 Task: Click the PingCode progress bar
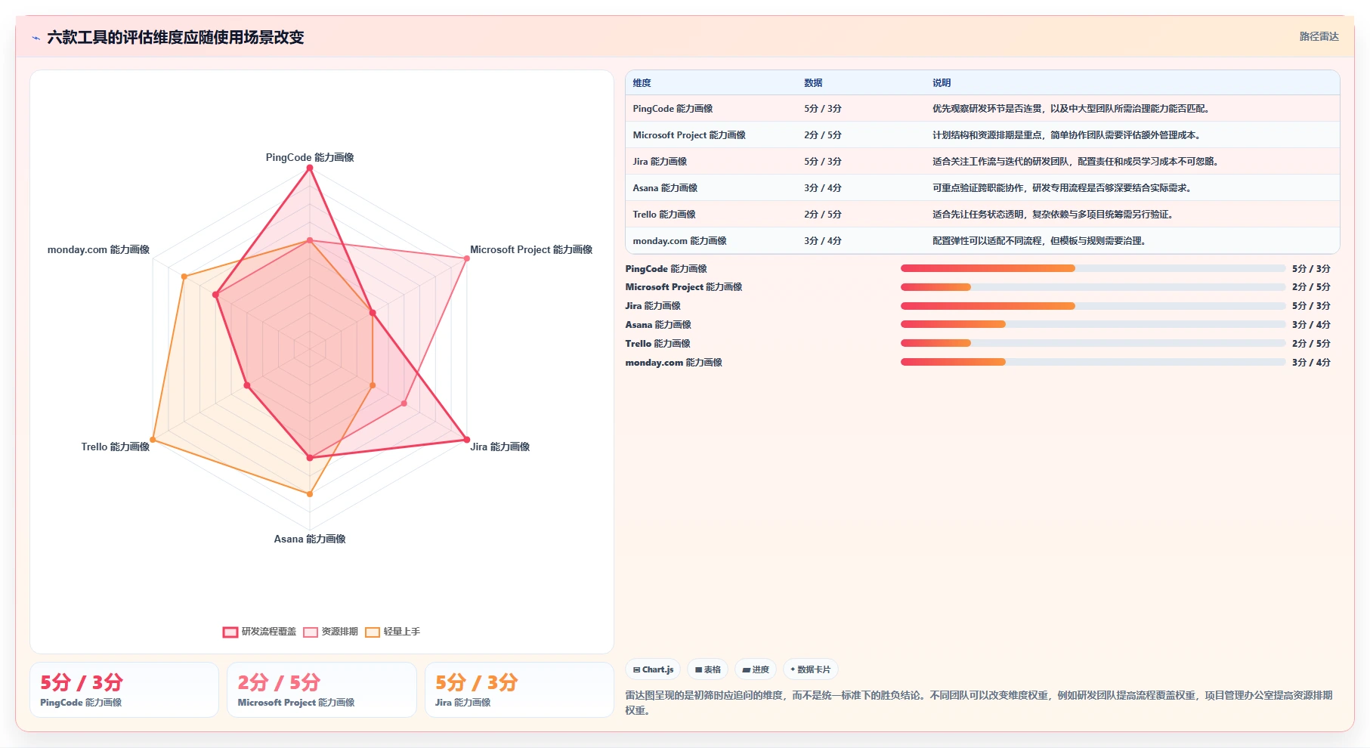point(1093,268)
